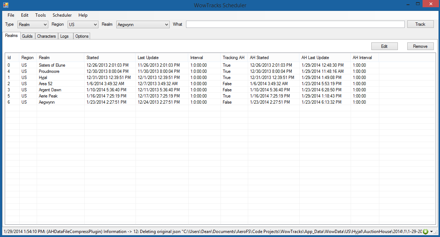Click the green status icon in status bar
The width and height of the screenshot is (440, 237).
click(425, 232)
